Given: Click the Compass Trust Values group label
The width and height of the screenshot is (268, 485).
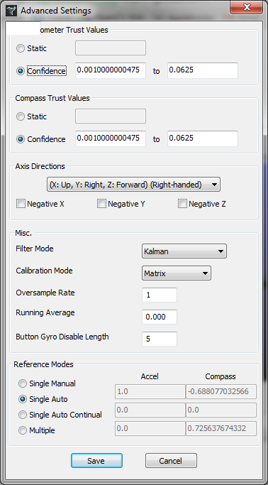Looking at the screenshot, I should [52, 98].
